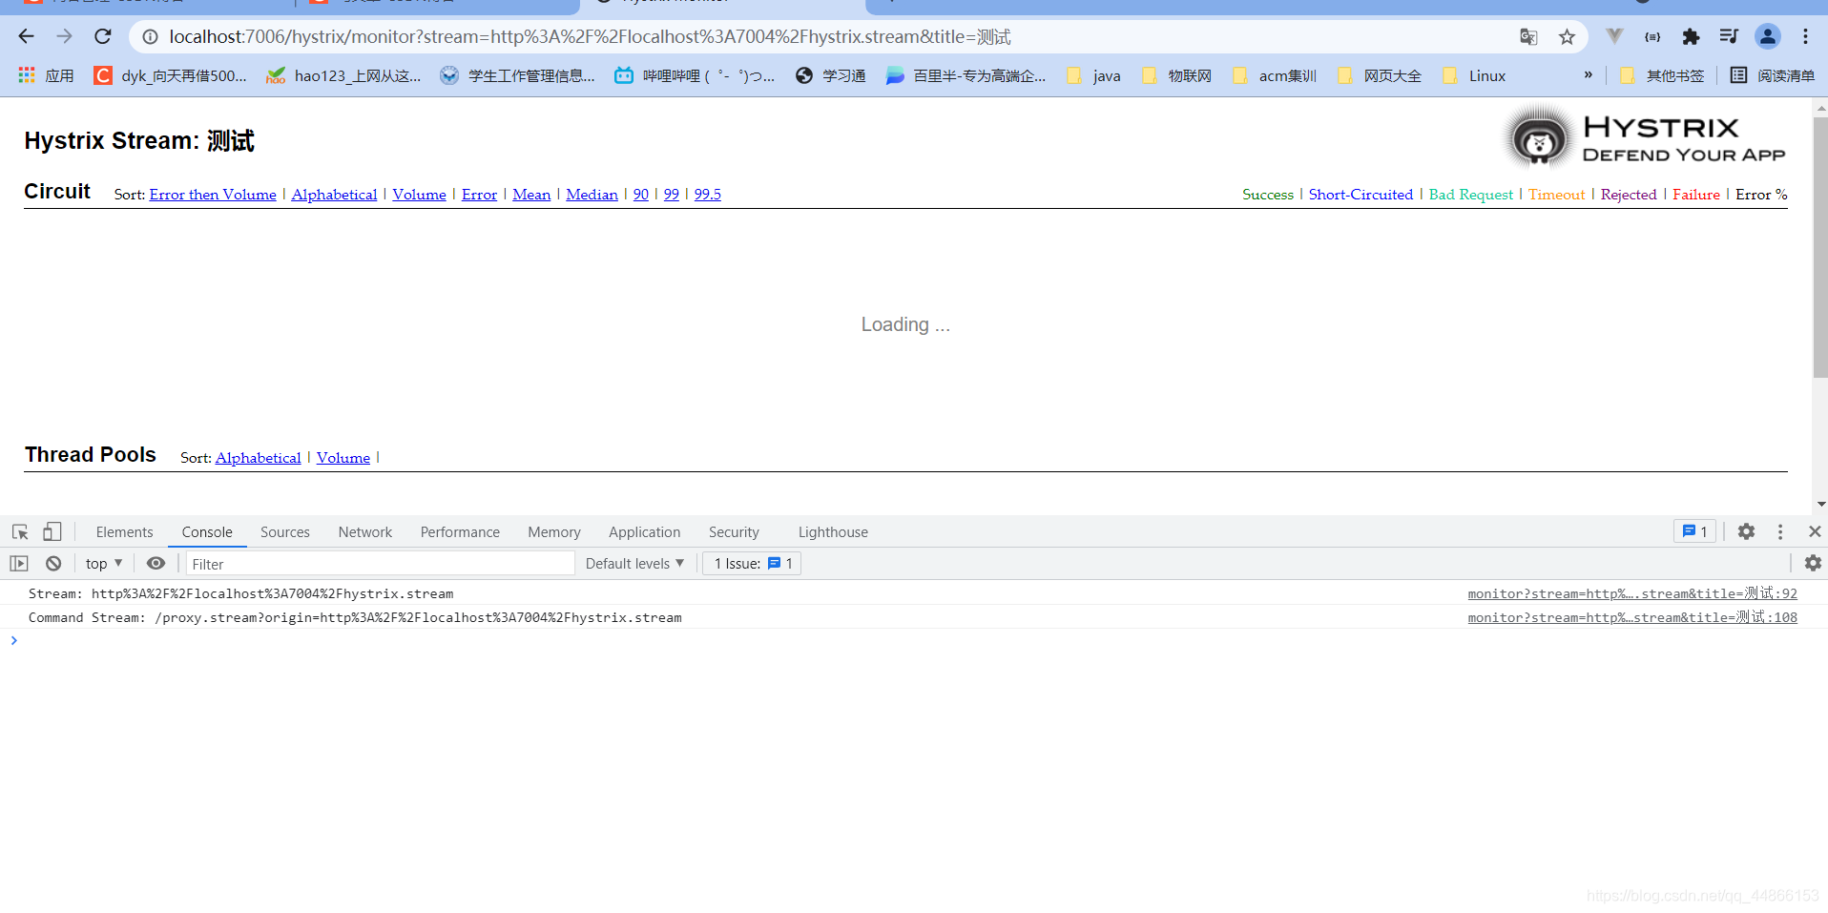Reload the Hystrix monitor page
Screen dimensions: 1828x913
click(x=103, y=36)
